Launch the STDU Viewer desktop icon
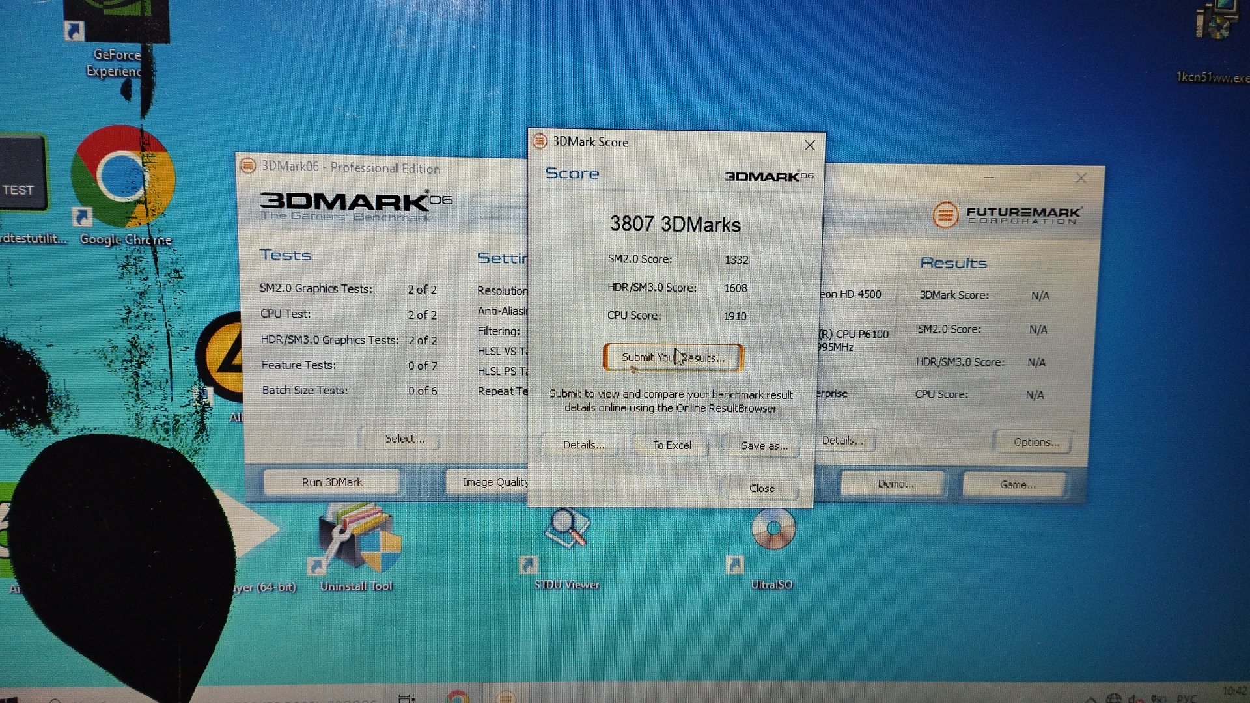The width and height of the screenshot is (1250, 703). point(568,529)
